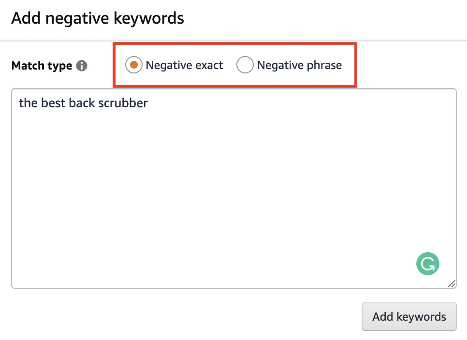Click the word "best" in the keyword entry
Screen dimensions: 467x340
coord(53,103)
